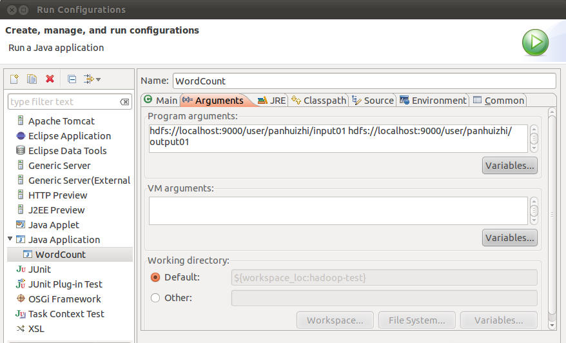The width and height of the screenshot is (566, 343).
Task: Clear the type filter text field
Action: click(124, 102)
